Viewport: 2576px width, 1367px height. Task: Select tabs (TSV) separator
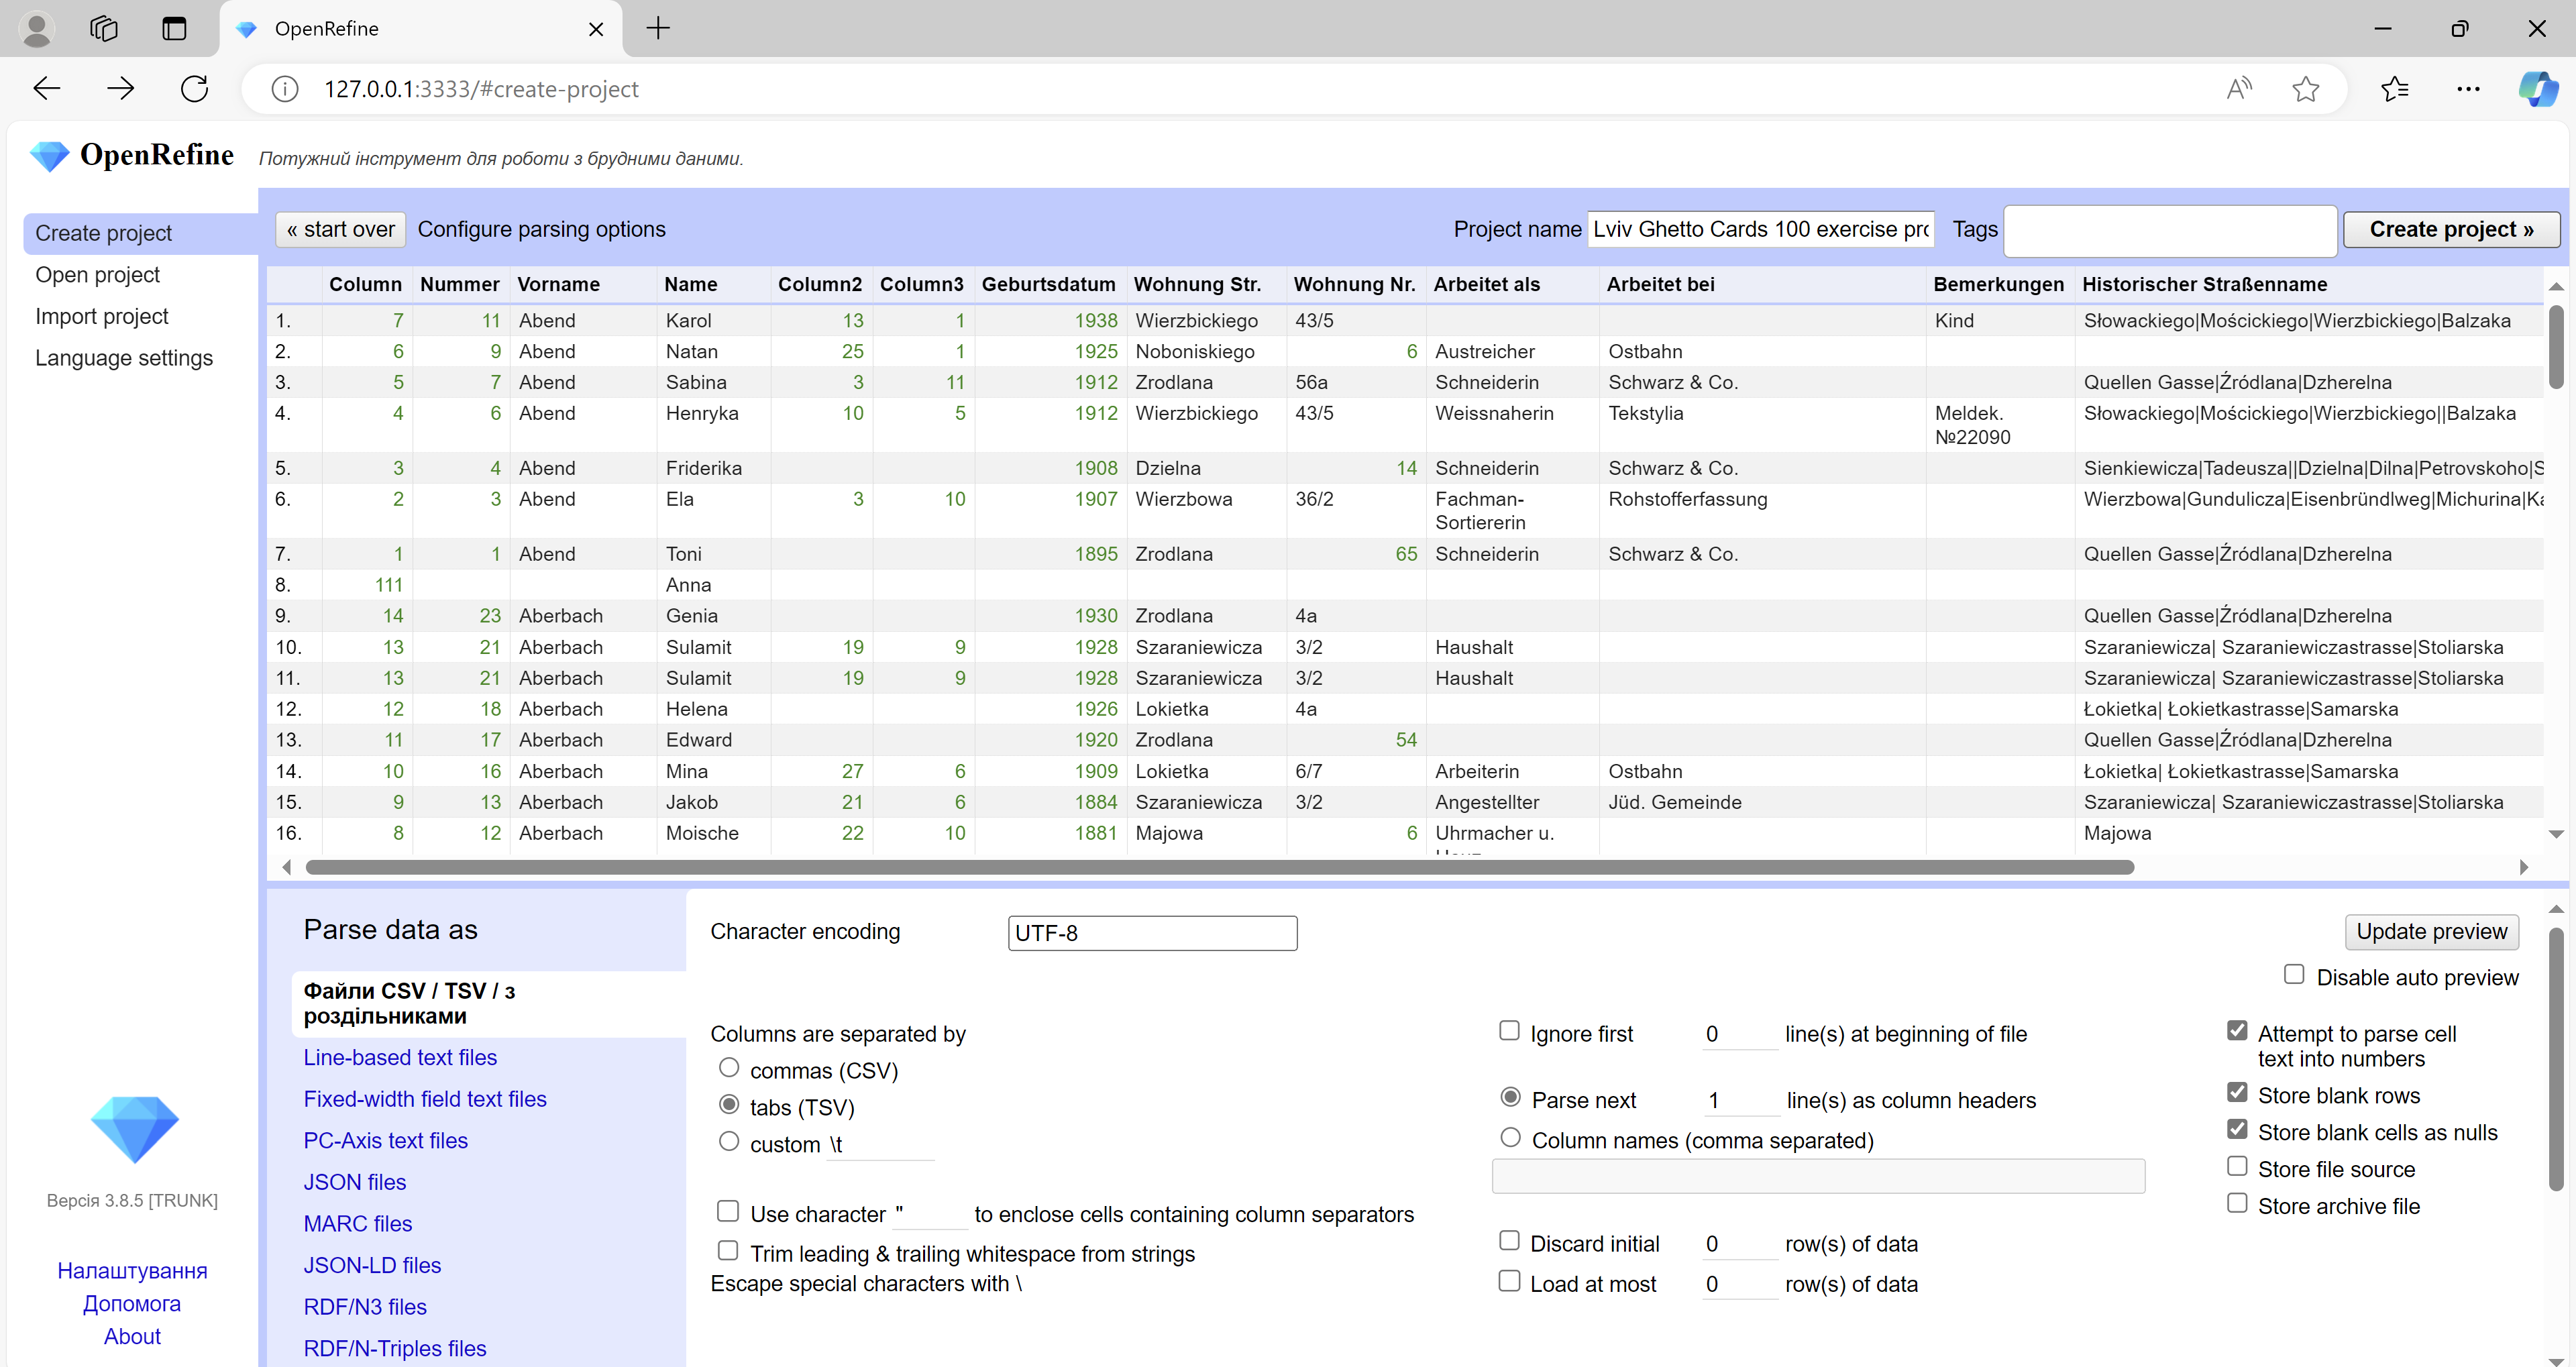tap(729, 1105)
